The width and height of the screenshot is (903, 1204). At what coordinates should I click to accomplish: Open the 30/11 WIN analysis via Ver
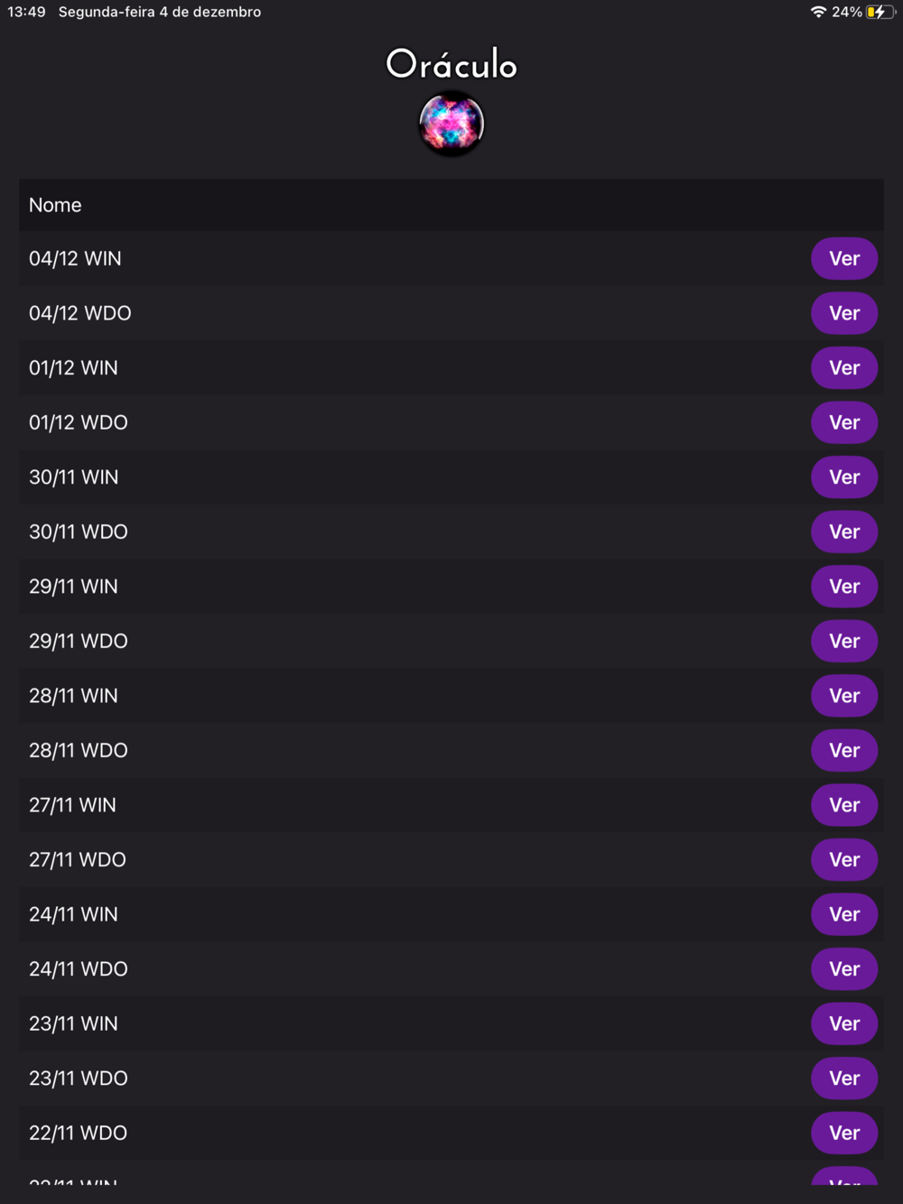[x=844, y=477]
